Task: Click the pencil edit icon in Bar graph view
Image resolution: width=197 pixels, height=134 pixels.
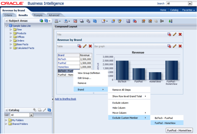Action: (175, 46)
